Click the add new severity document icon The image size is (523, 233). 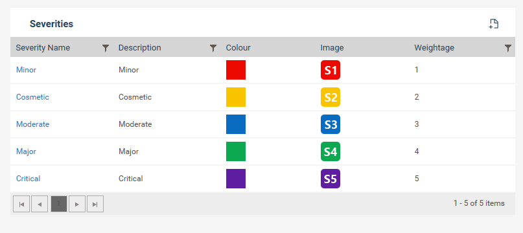pos(494,24)
